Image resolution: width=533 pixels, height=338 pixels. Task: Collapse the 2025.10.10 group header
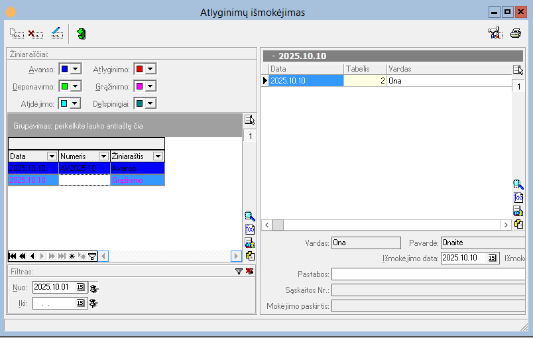click(274, 56)
